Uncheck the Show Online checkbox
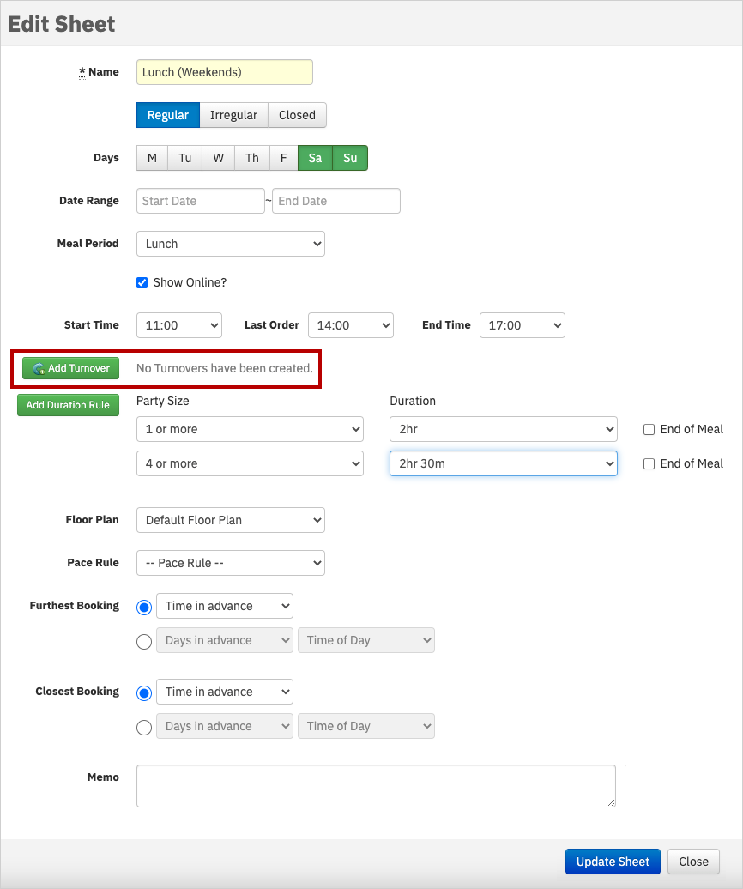Image resolution: width=743 pixels, height=889 pixels. [x=142, y=282]
